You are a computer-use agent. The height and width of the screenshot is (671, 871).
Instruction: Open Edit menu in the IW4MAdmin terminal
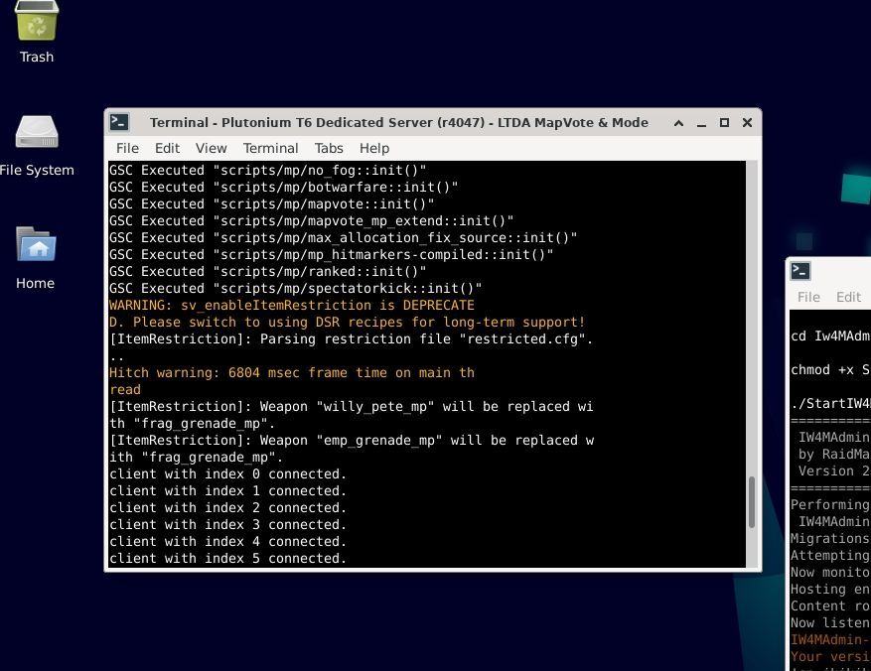pyautogui.click(x=848, y=297)
